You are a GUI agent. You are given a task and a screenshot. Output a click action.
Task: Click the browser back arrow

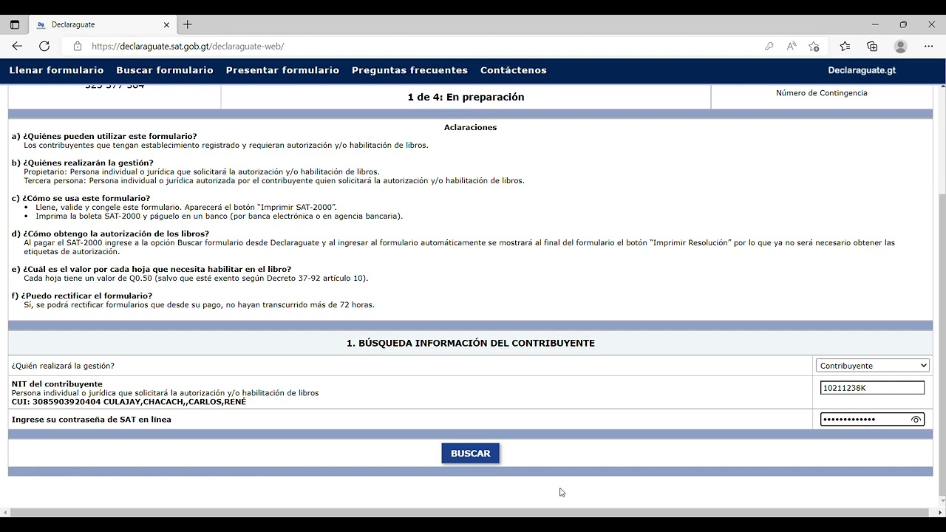click(x=17, y=46)
